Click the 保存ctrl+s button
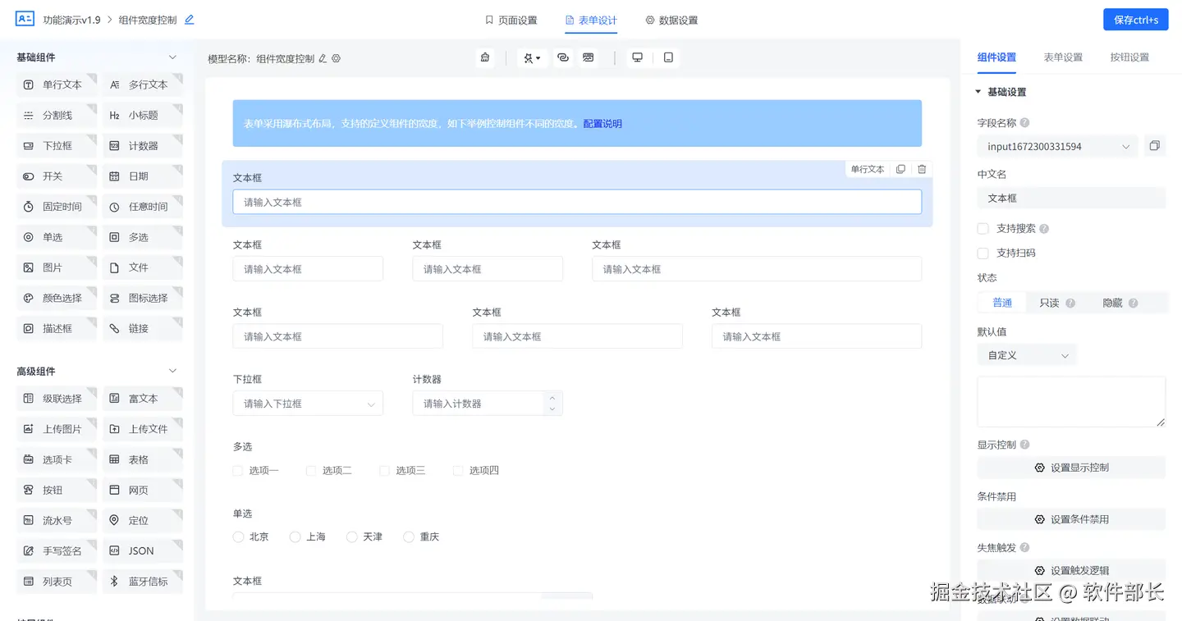The width and height of the screenshot is (1182, 621). [1136, 20]
